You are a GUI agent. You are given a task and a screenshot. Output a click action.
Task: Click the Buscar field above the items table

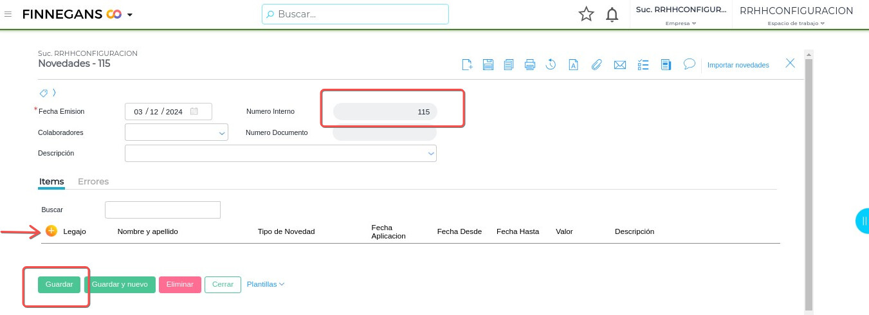tap(162, 210)
